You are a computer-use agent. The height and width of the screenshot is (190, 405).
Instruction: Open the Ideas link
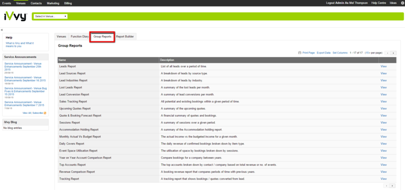click(393, 3)
